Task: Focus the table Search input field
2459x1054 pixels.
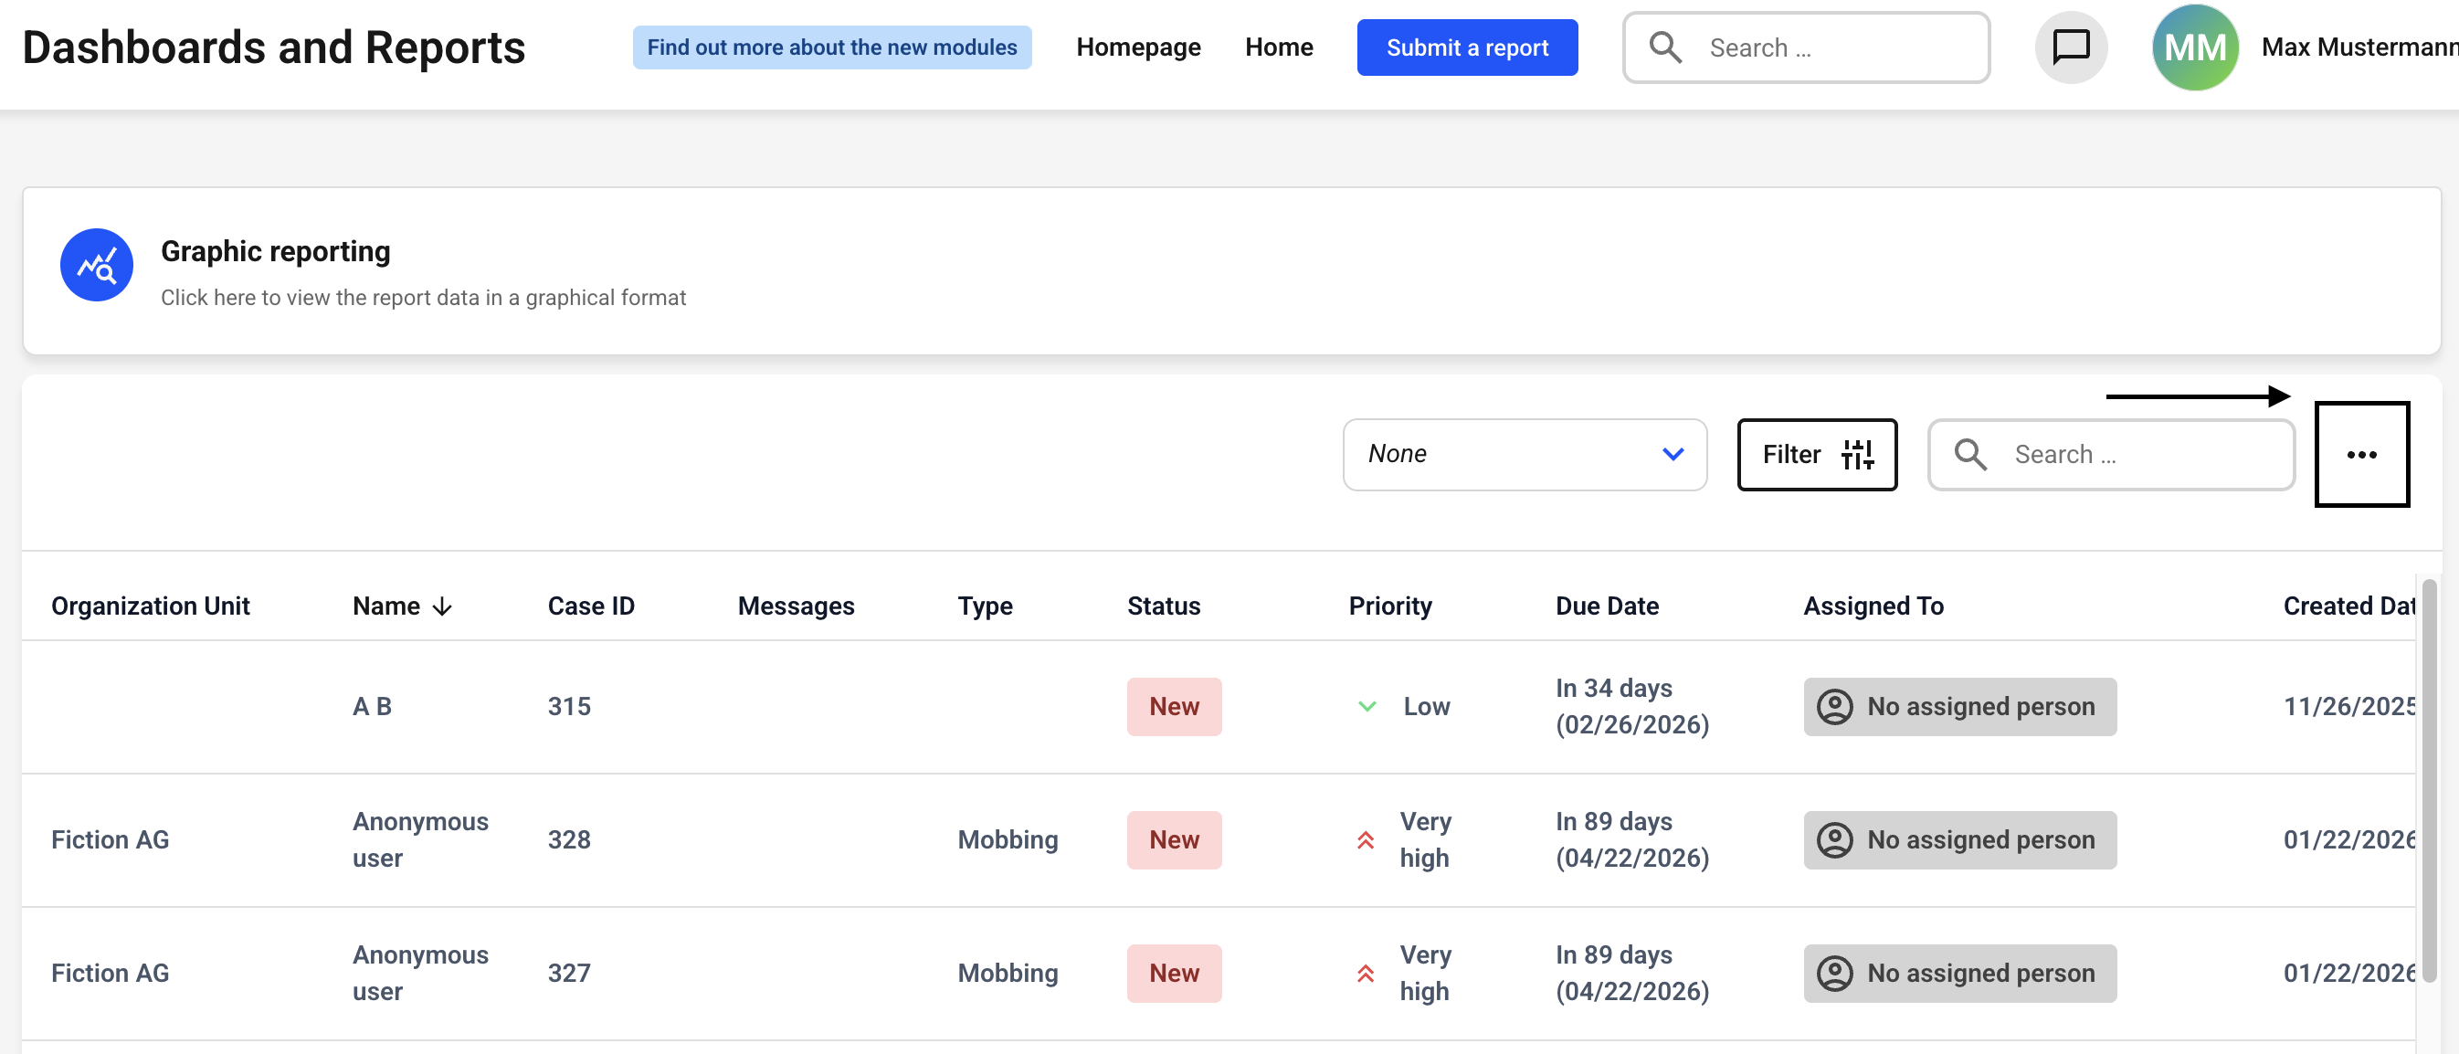Action: [2138, 455]
